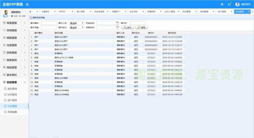Switch to the 机构管理 tab
The width and height of the screenshot is (254, 138).
187,11
